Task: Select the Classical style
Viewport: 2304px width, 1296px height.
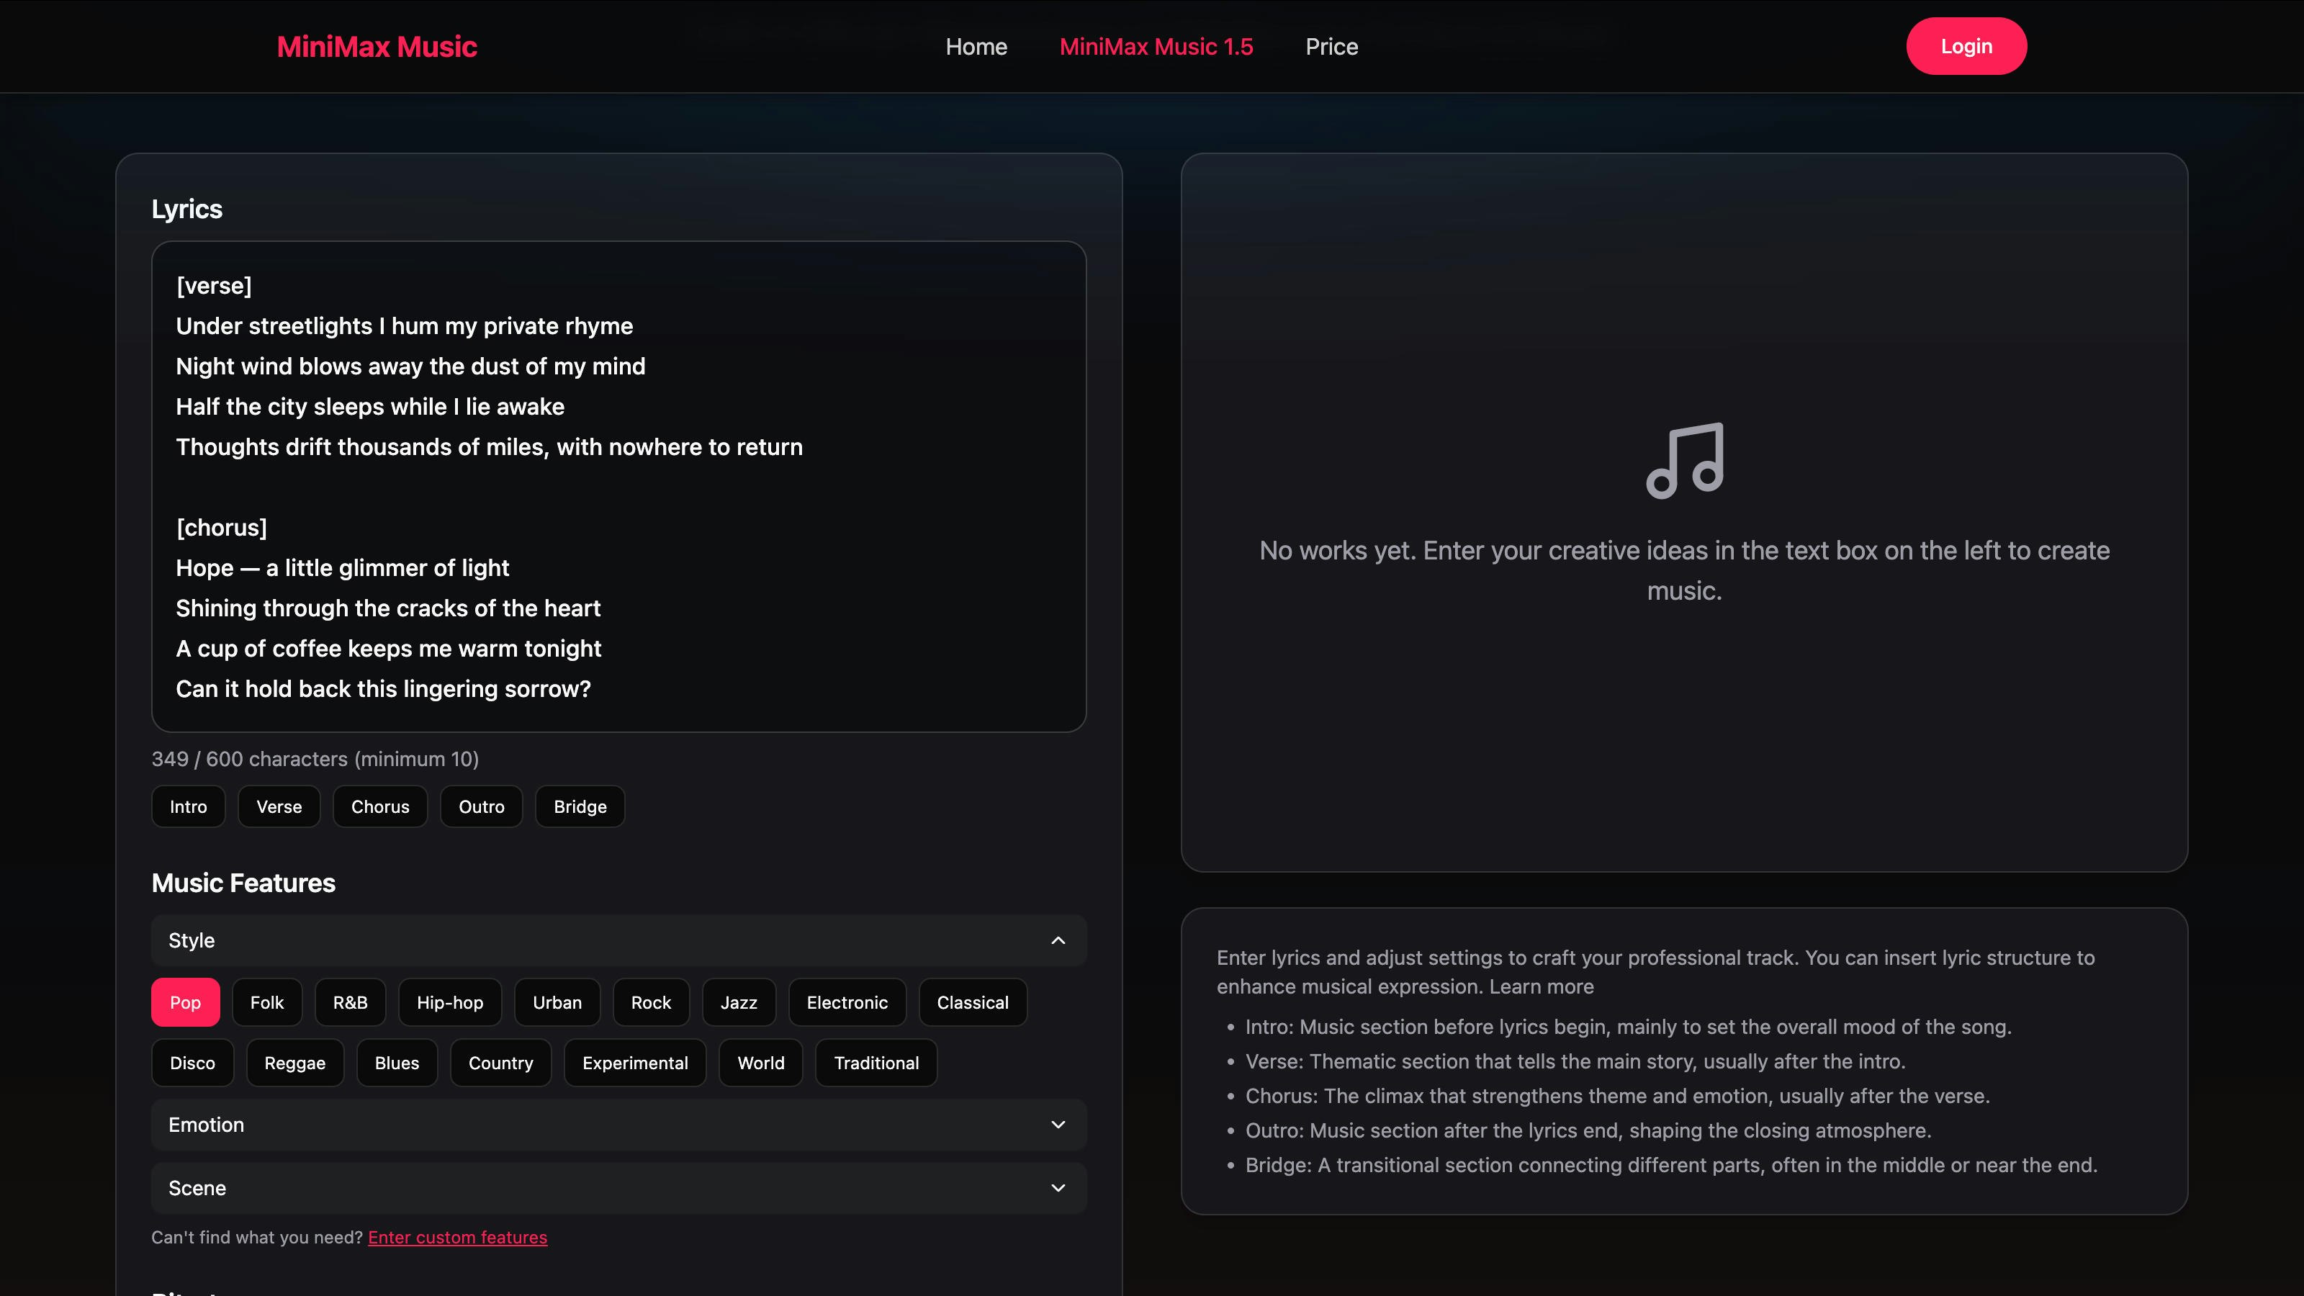Action: click(972, 1002)
